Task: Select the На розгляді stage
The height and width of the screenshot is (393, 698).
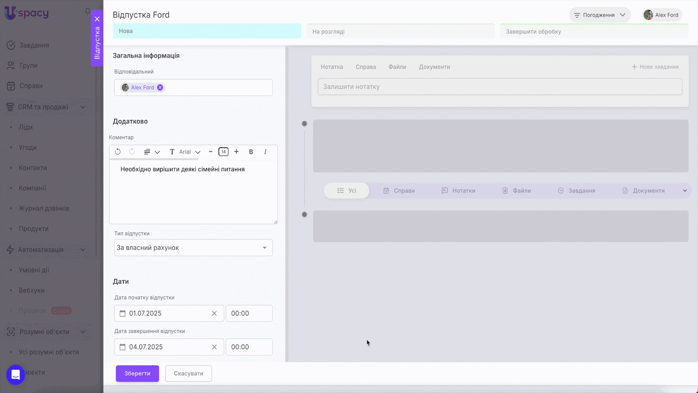Action: 400,31
